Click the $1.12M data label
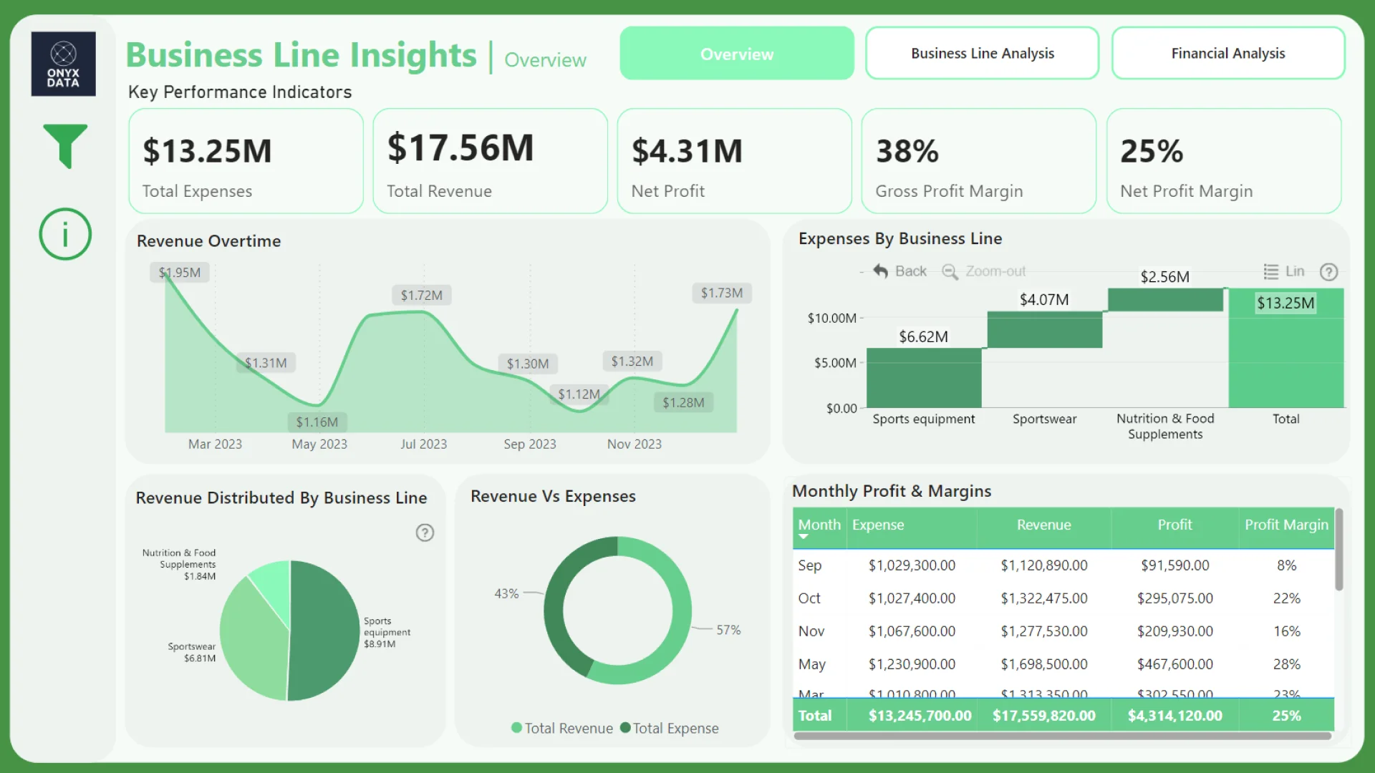The width and height of the screenshot is (1375, 773). [579, 394]
